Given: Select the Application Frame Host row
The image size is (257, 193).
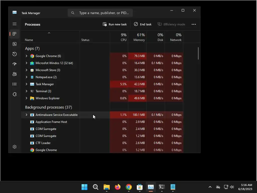Looking at the screenshot, I should pos(102,122).
